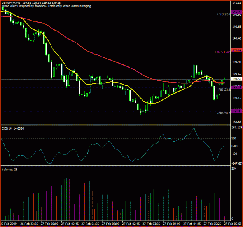Click the current price tag 139.55
The image size is (243, 227).
(x=236, y=79)
